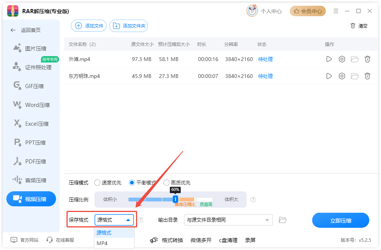This screenshot has height=250, width=381.
Task: Open Word压缩 in the sidebar
Action: click(31, 105)
